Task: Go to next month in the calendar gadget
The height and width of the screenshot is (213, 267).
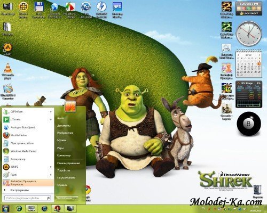Action: (x=259, y=55)
